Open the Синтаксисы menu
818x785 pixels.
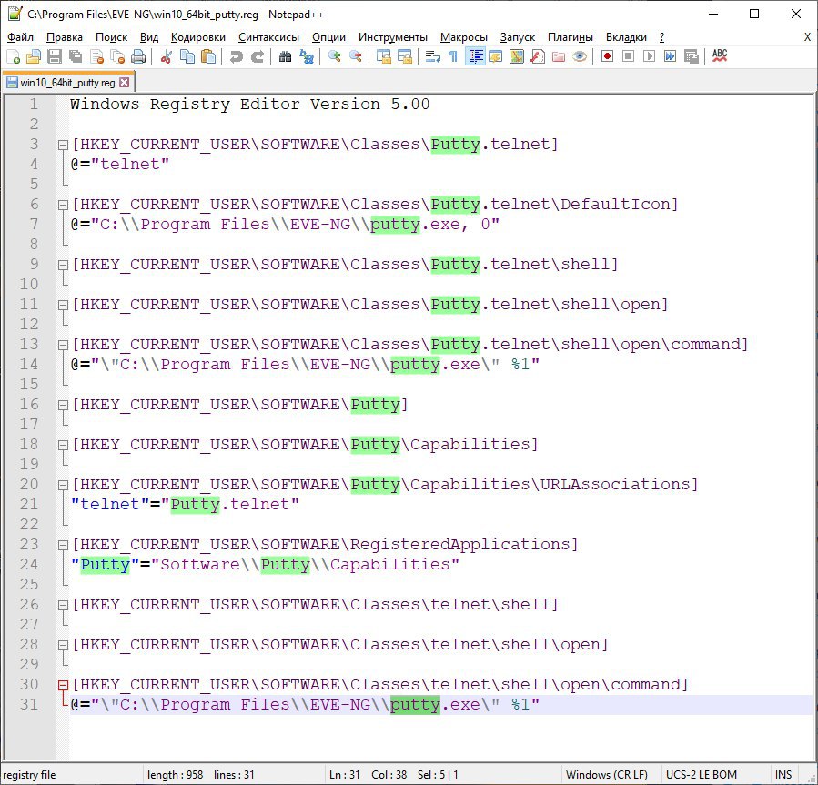click(x=268, y=37)
